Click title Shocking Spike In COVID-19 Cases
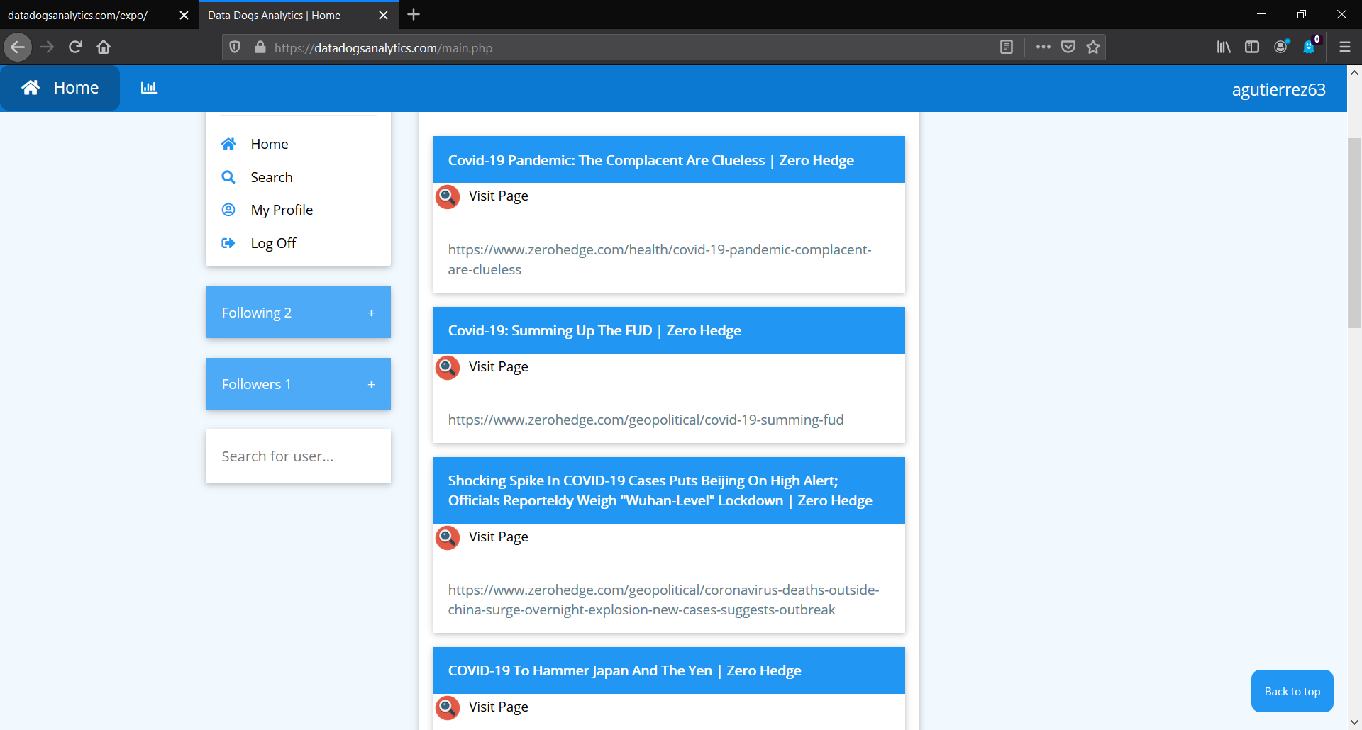Screen dimensions: 1362x730 pyautogui.click(x=660, y=490)
